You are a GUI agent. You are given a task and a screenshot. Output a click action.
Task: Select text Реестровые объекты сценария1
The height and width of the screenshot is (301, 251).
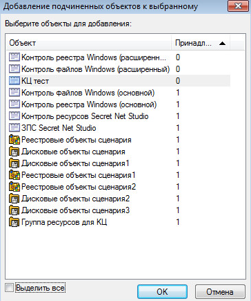tap(79, 175)
